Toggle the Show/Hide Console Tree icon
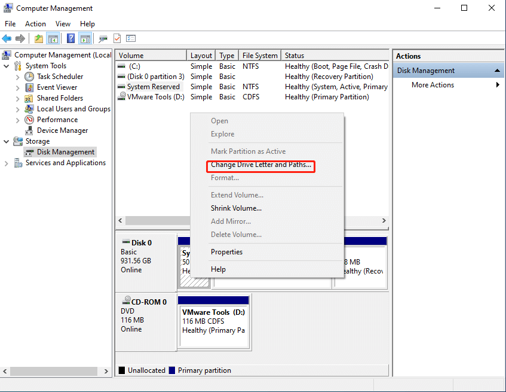 click(x=53, y=39)
